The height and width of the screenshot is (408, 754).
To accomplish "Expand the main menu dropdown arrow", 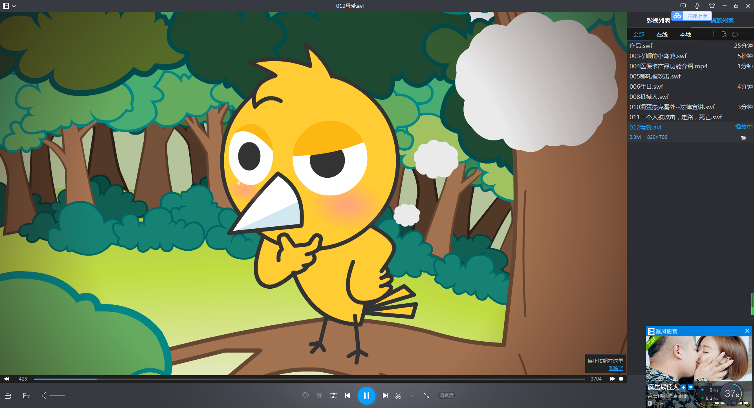I will point(14,6).
